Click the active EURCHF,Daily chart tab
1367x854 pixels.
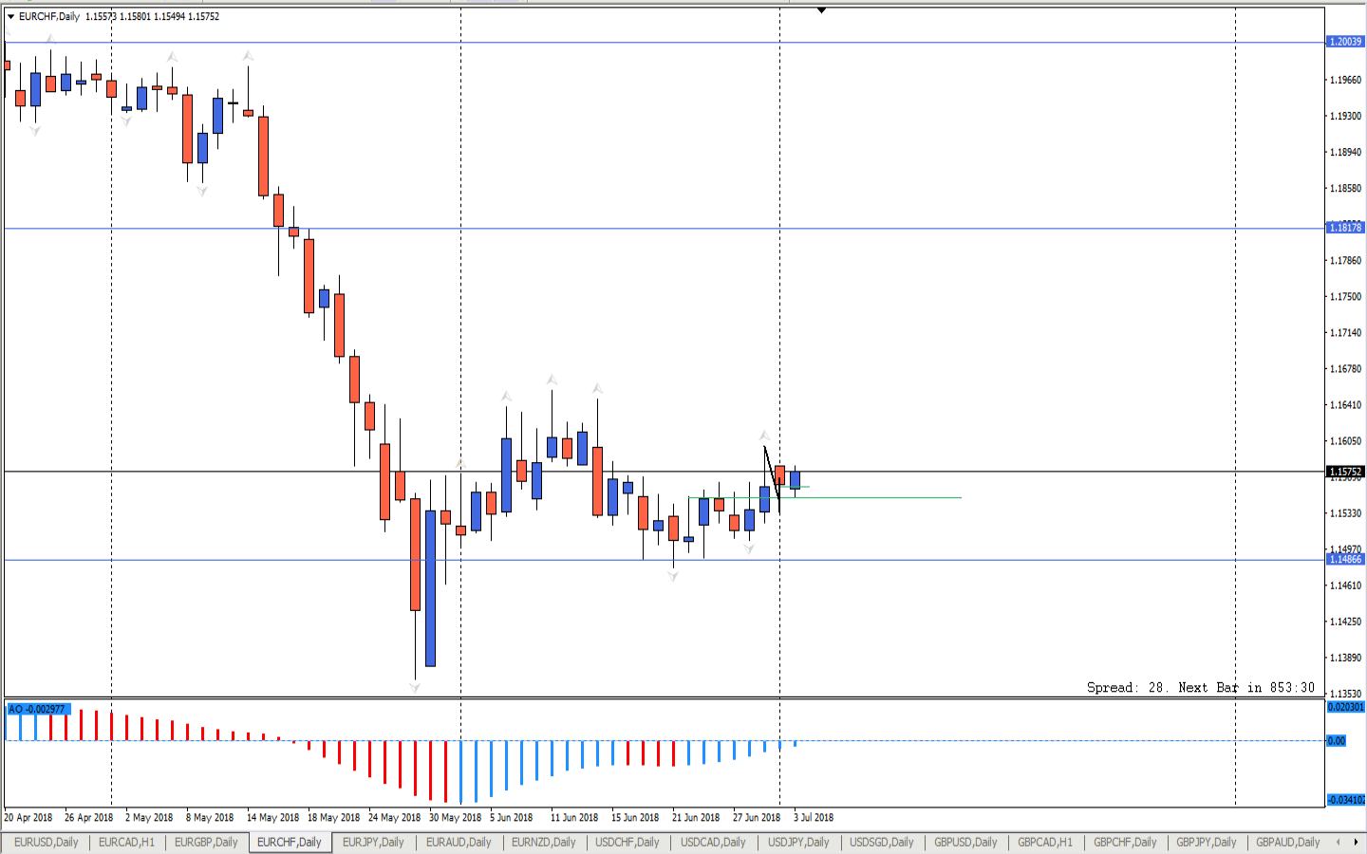290,843
